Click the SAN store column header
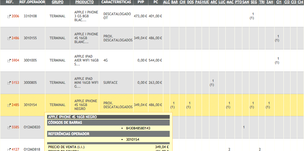The height and width of the screenshot is (151, 304). 246,2
